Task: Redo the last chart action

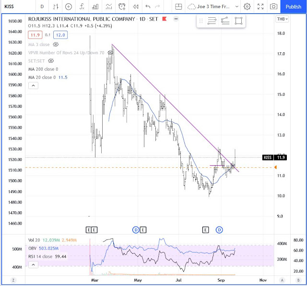Action: coord(157,7)
